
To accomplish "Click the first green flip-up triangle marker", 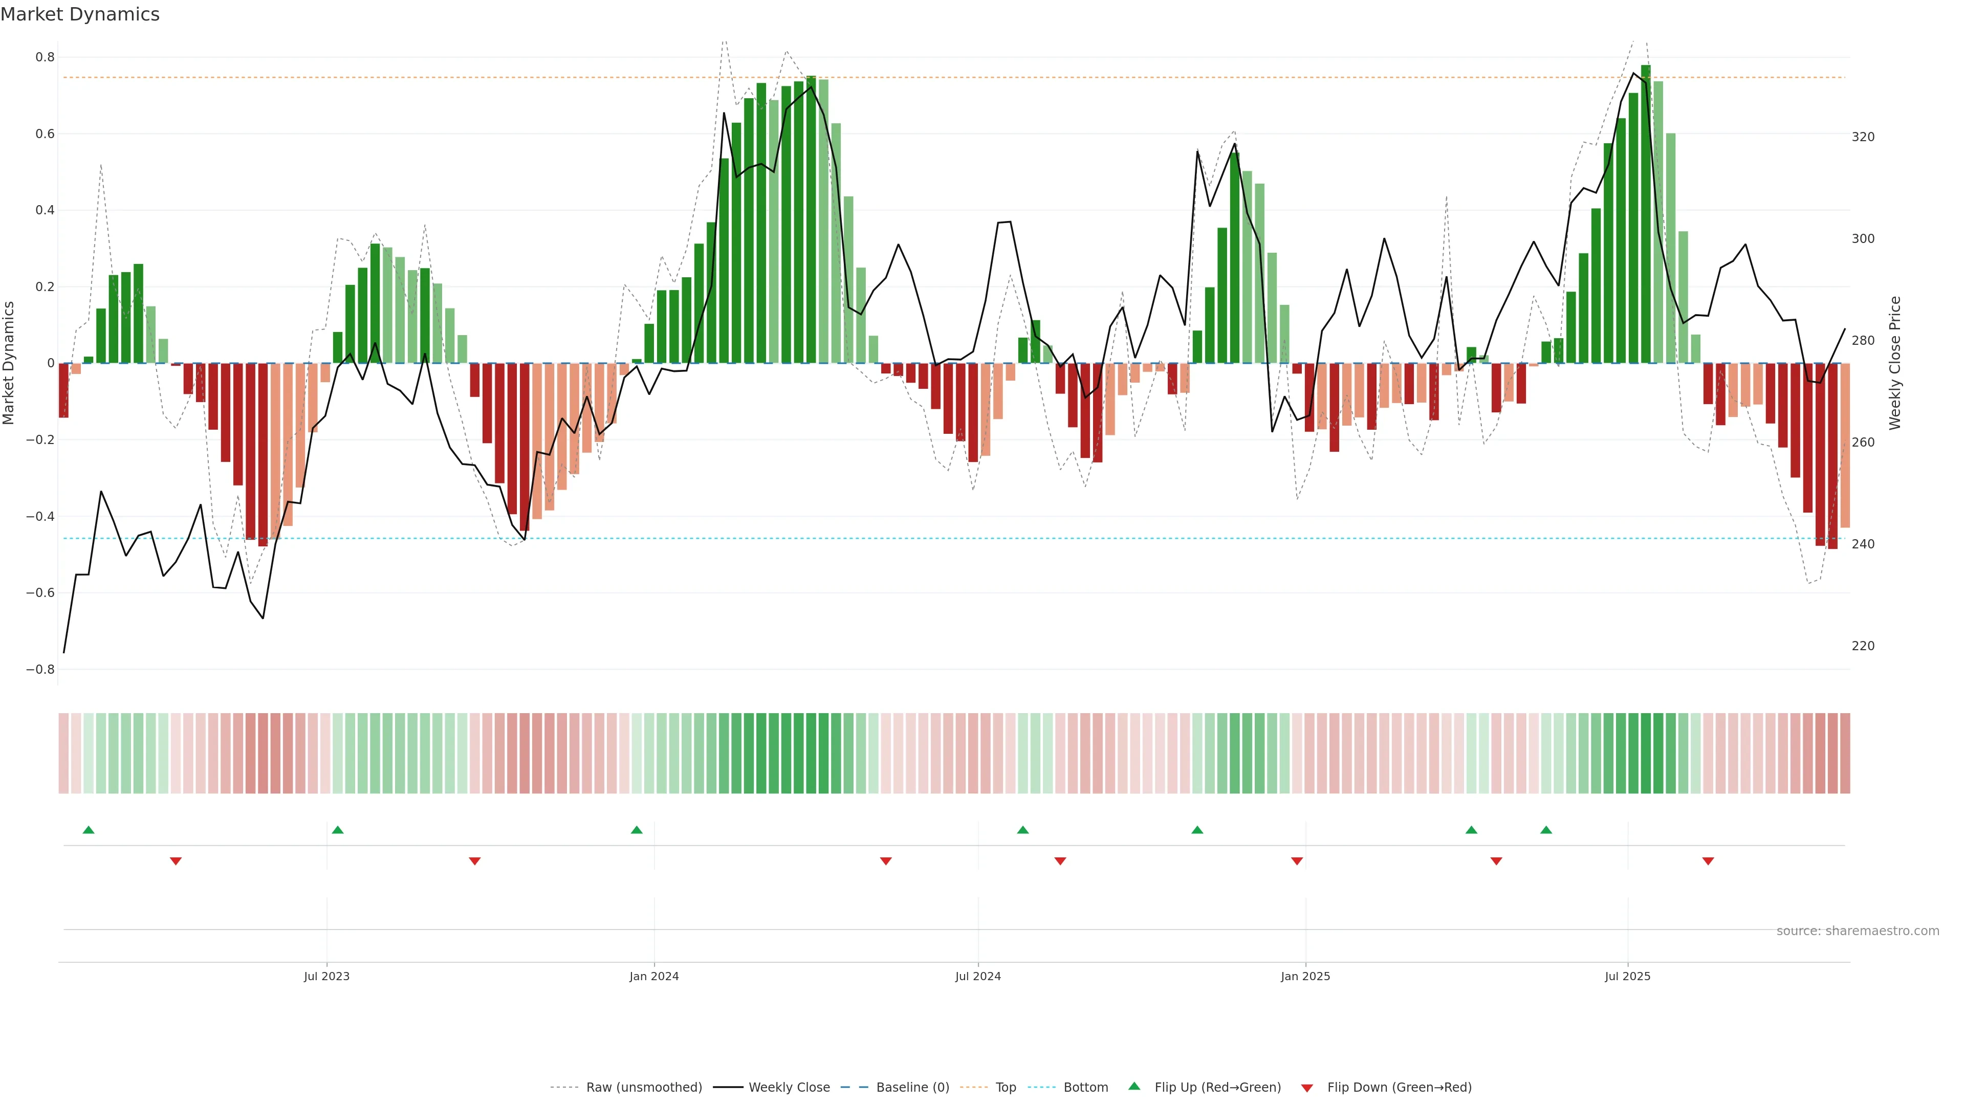I will (x=89, y=830).
